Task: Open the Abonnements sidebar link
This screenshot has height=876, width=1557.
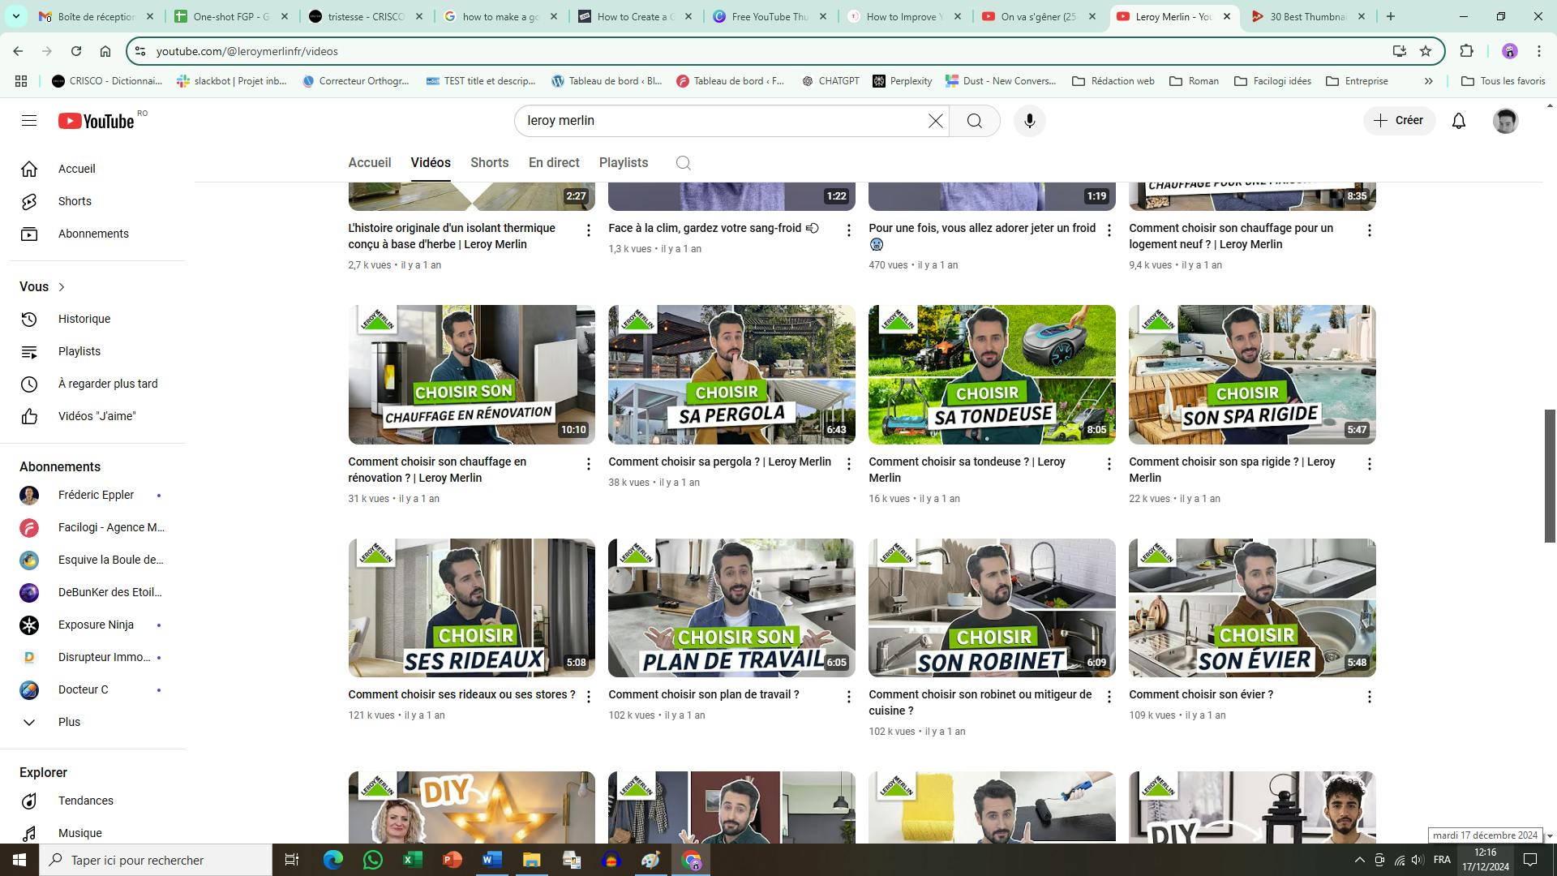Action: (93, 234)
